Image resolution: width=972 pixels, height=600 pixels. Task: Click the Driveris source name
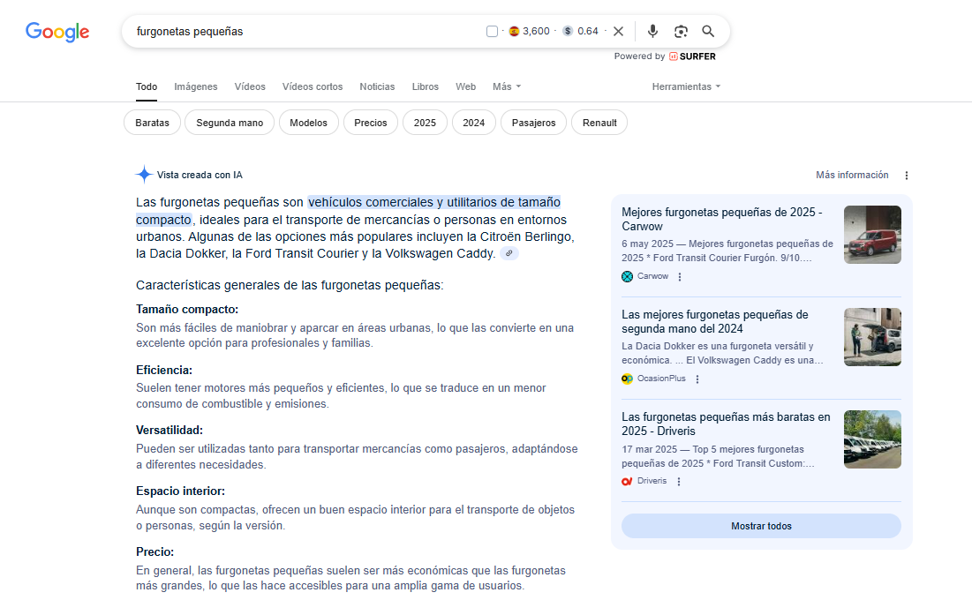652,481
